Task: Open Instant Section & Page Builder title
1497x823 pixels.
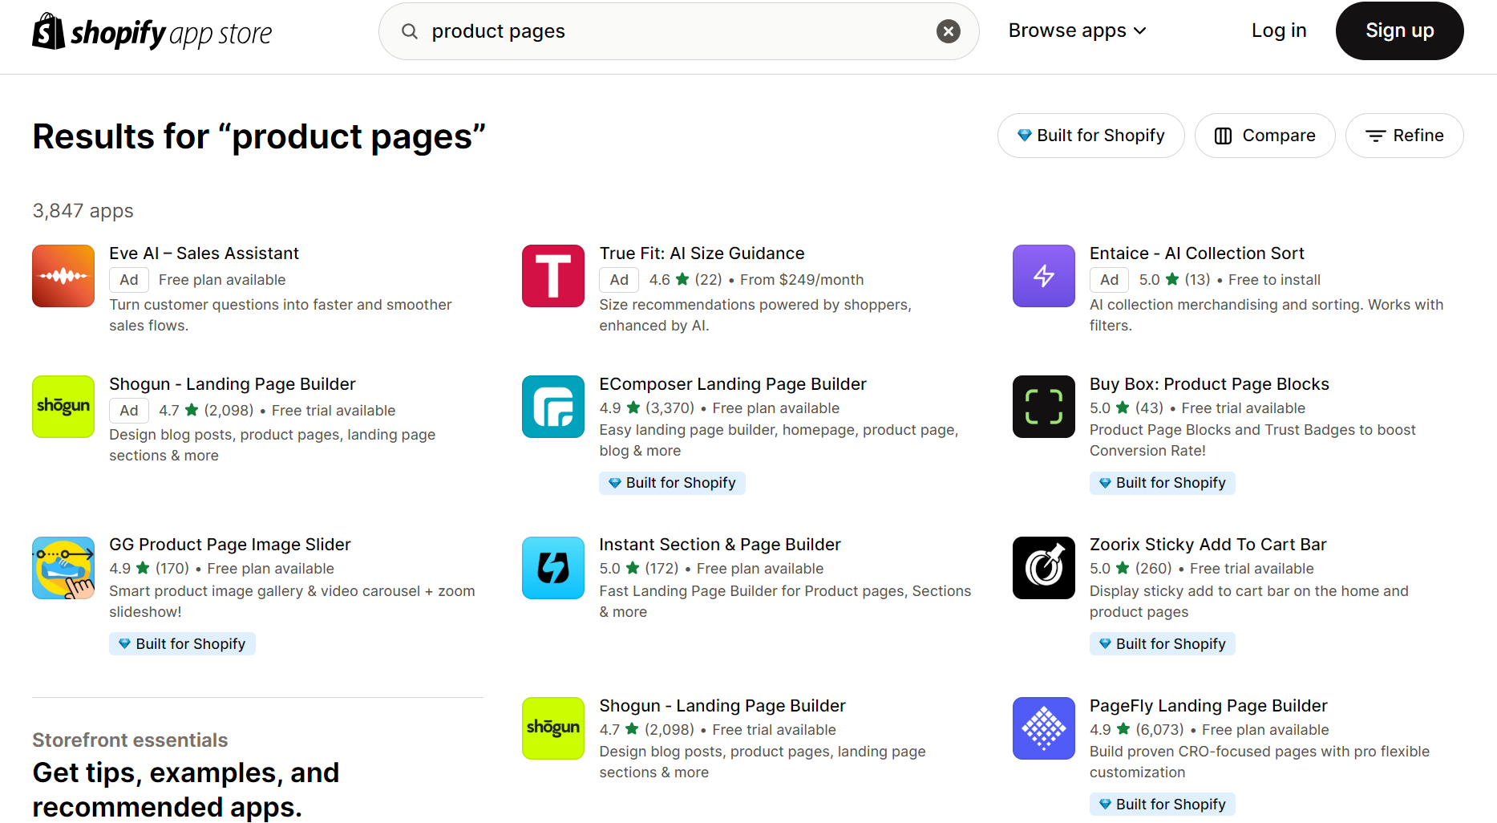Action: coord(720,545)
